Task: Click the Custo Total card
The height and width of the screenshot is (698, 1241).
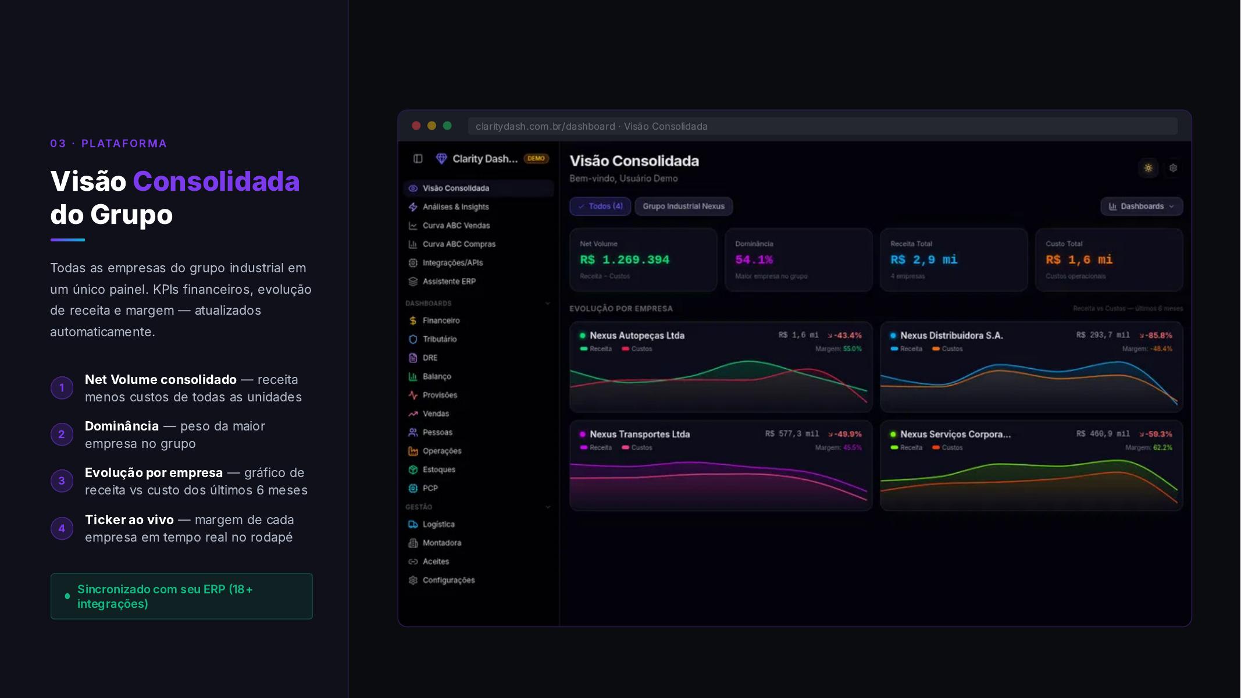Action: click(x=1109, y=259)
